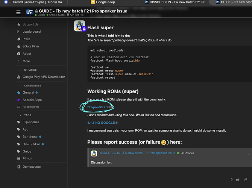Open the Support Us star link
The width and height of the screenshot is (252, 188).
click(x=19, y=24)
